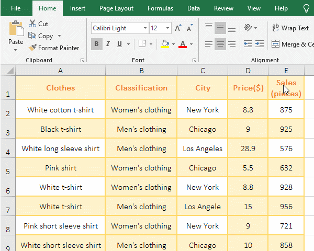The width and height of the screenshot is (314, 251).
Task: Activate the Format Painter brush
Action: (x=32, y=48)
